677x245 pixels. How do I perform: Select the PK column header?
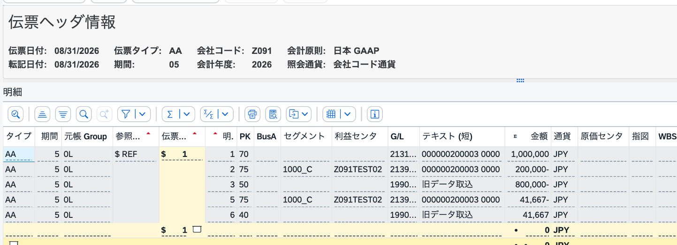(245, 136)
